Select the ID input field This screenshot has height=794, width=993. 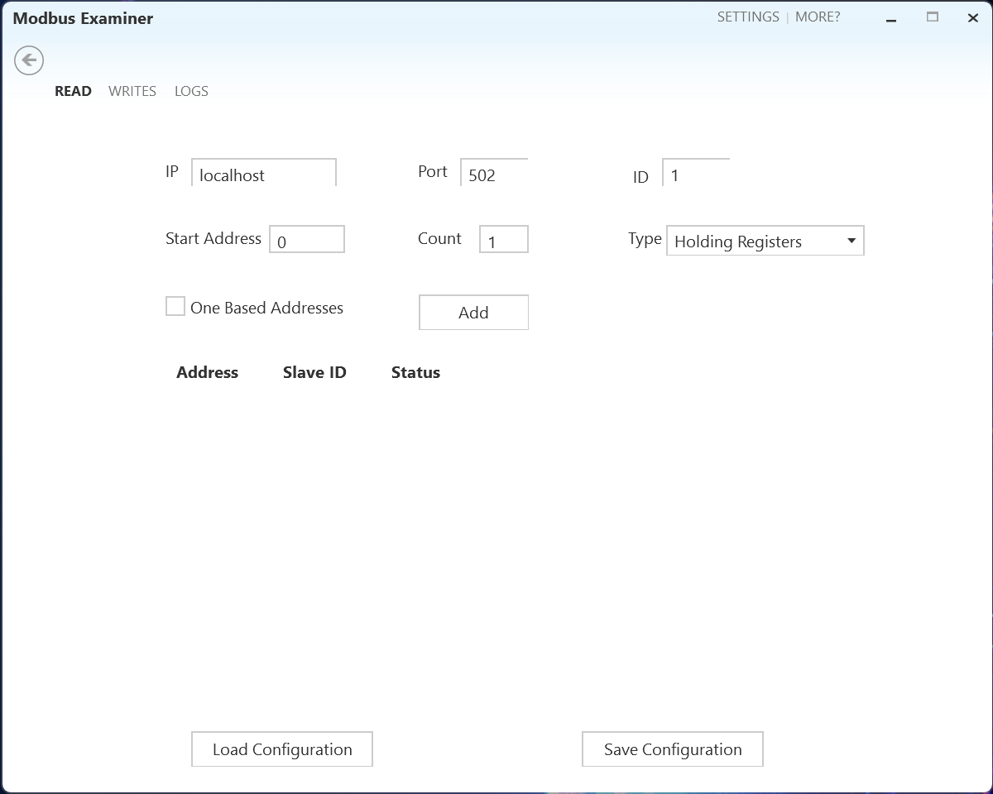coord(696,174)
